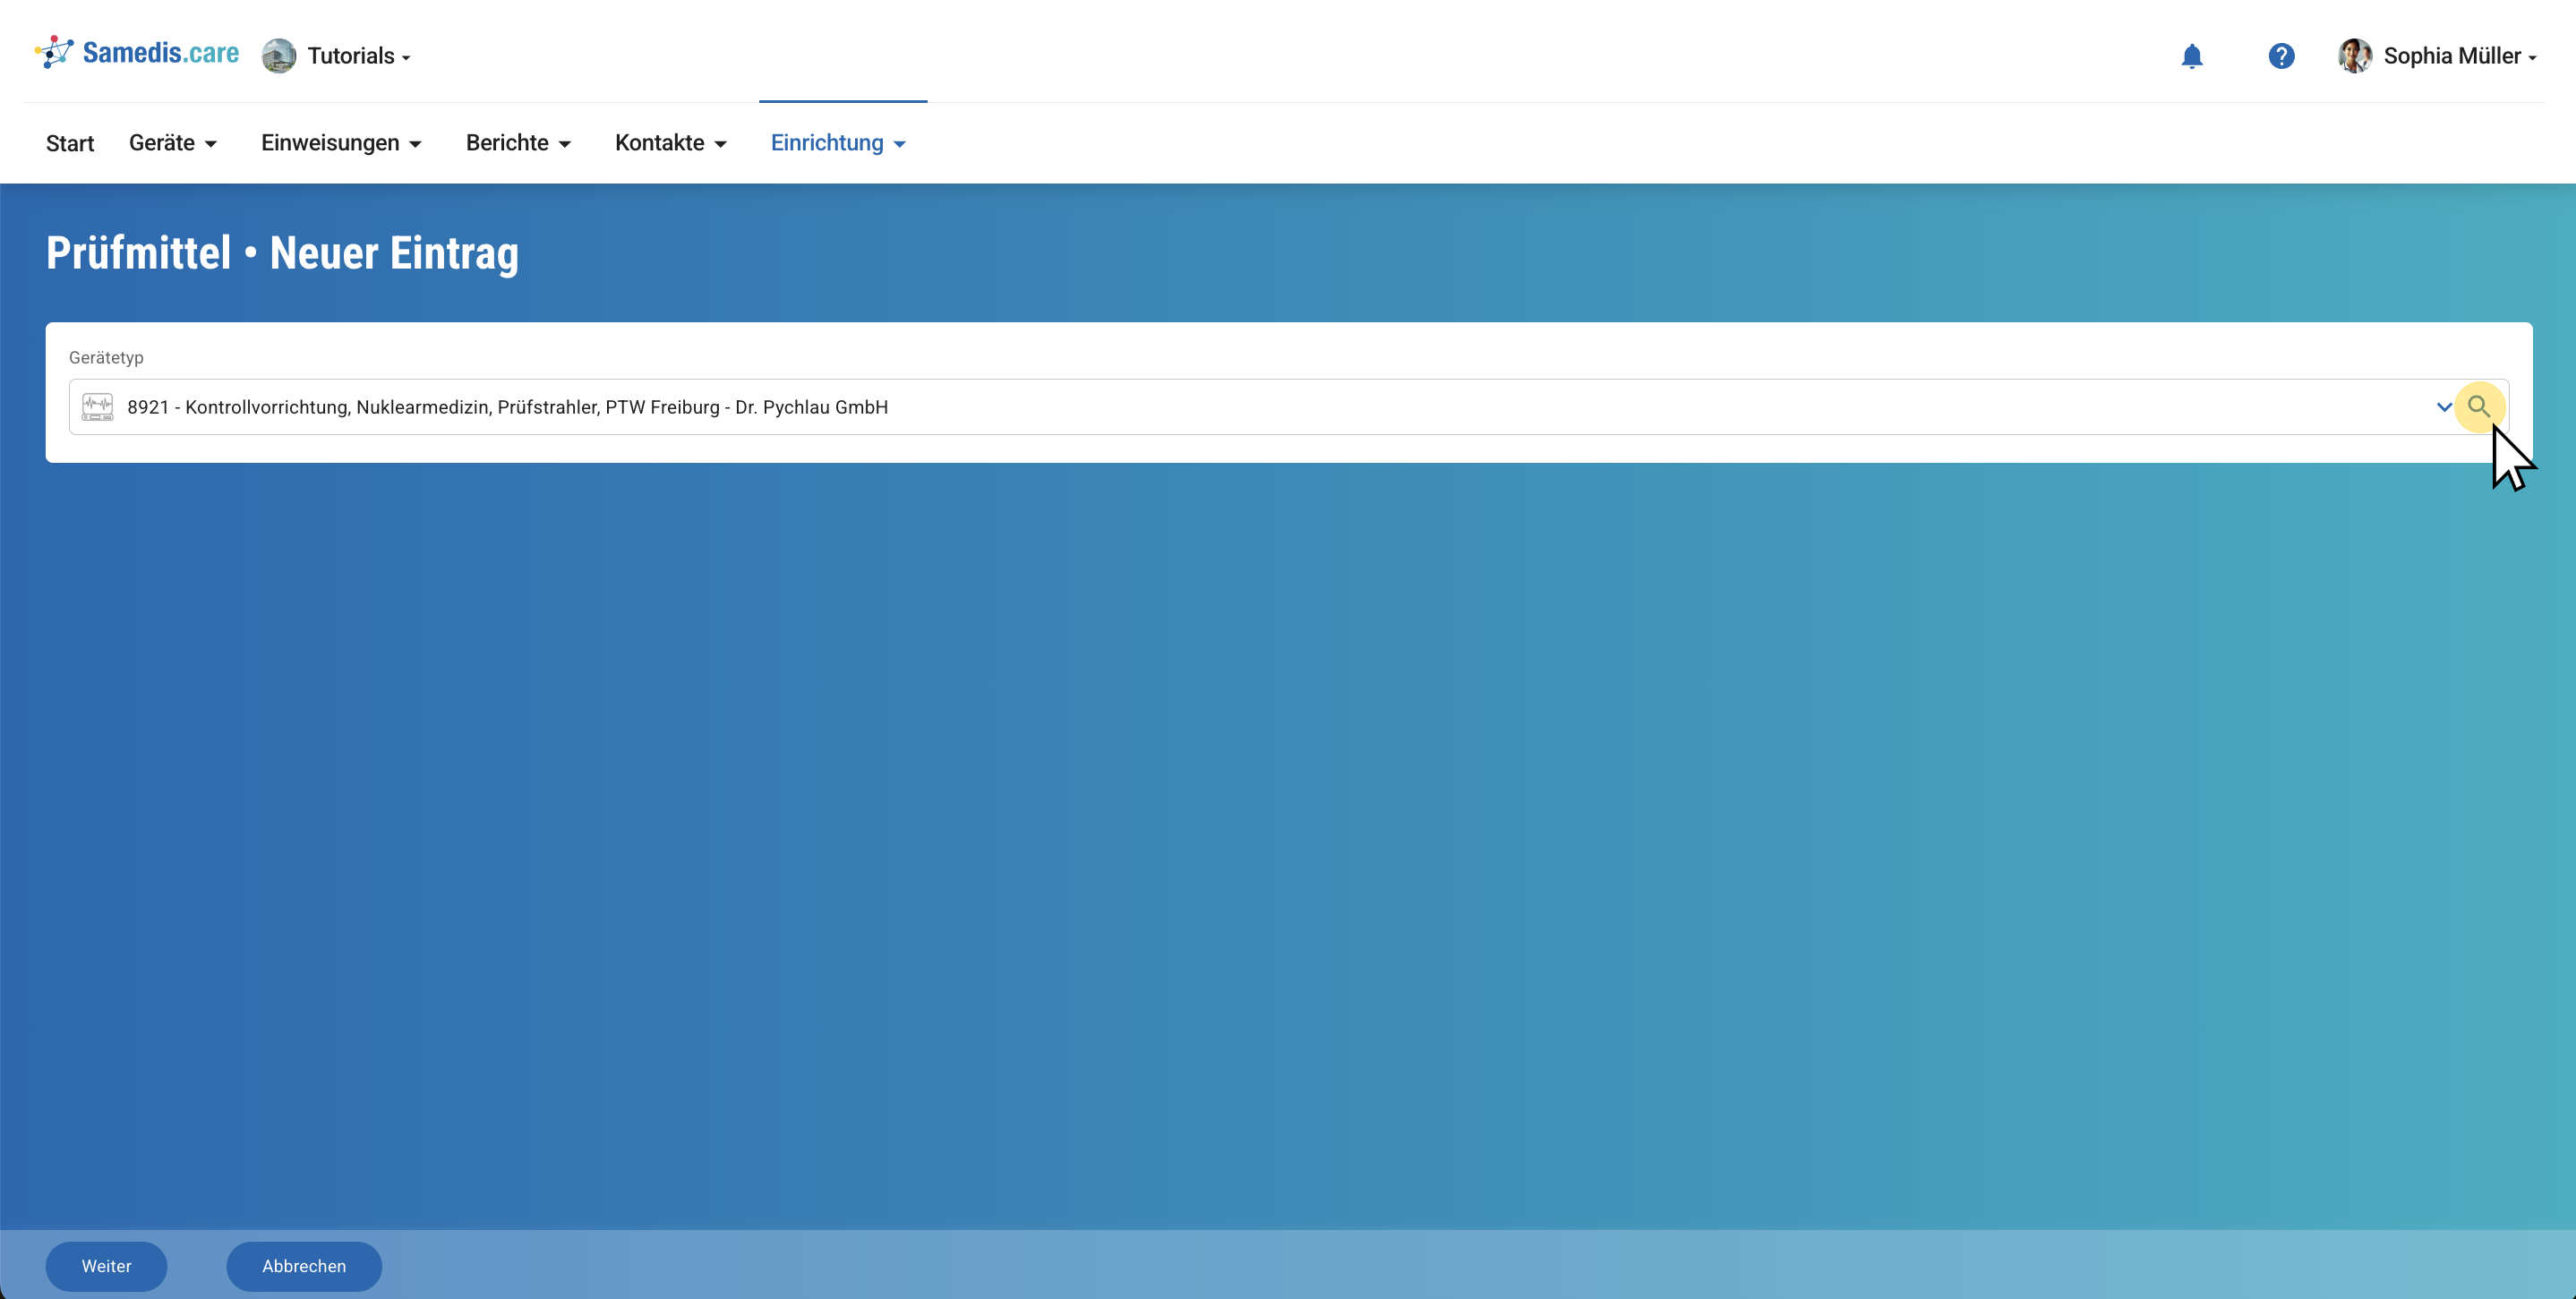The image size is (2576, 1299).
Task: Go to the Start page
Action: (x=70, y=143)
